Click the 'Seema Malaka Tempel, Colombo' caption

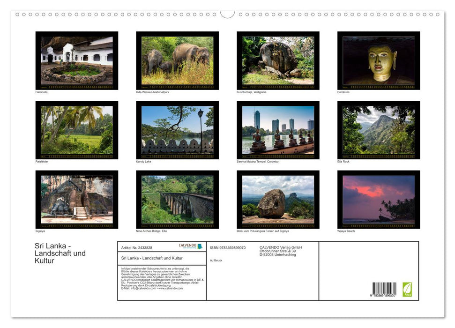pyautogui.click(x=257, y=161)
